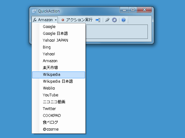The width and height of the screenshot is (185, 138).
Task: Select Yahoo! JAPAN in the menu
Action: [58, 40]
